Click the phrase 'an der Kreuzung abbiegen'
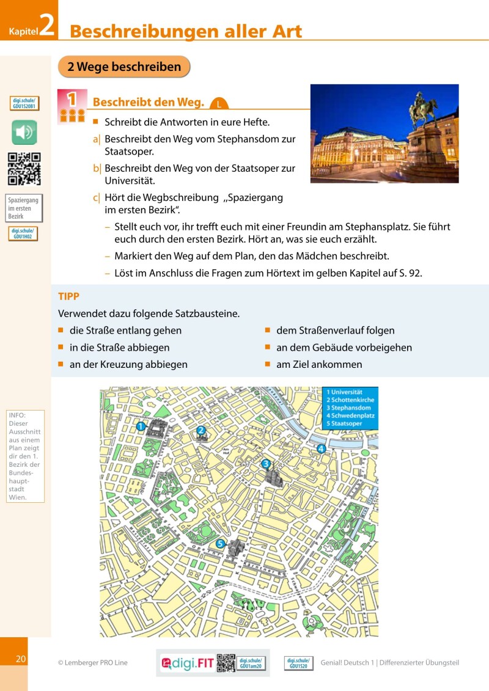Viewport: 489px width, 691px height. pyautogui.click(x=128, y=365)
